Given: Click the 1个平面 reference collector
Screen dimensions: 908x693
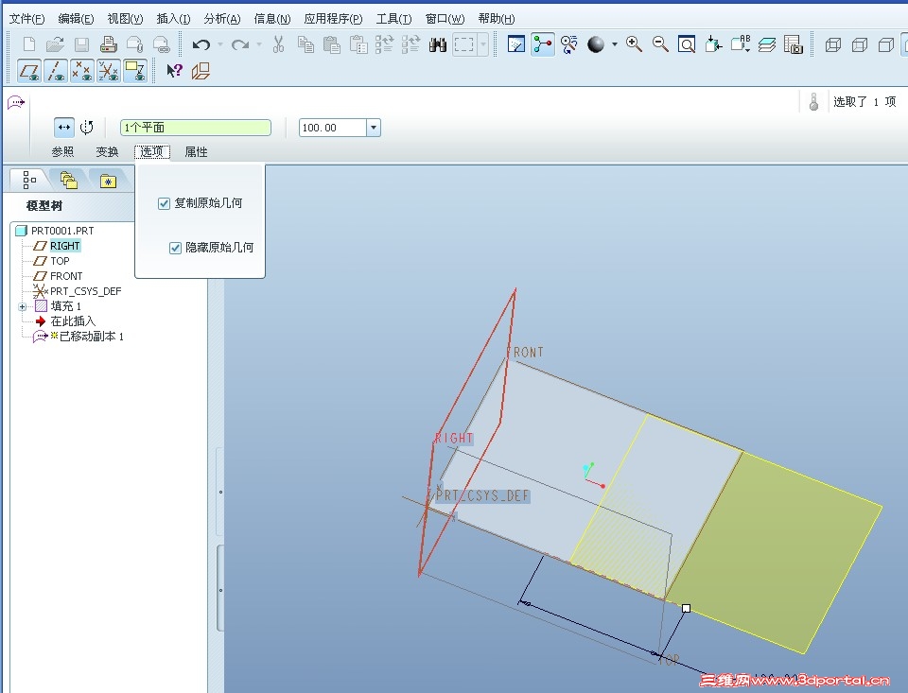Looking at the screenshot, I should pos(196,128).
